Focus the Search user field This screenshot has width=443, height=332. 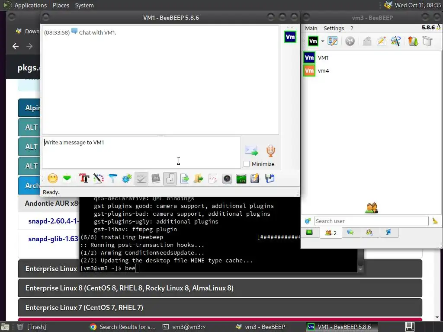point(371,221)
